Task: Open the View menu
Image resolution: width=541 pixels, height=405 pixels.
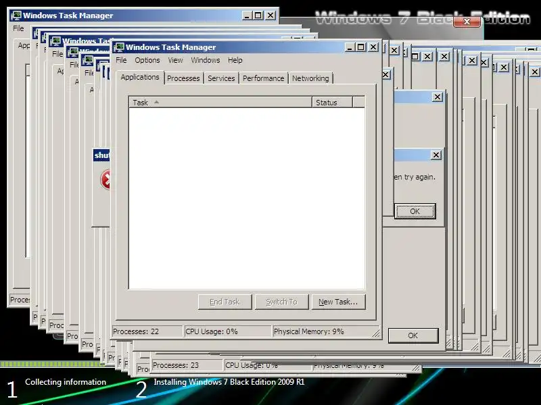Action: 175,60
